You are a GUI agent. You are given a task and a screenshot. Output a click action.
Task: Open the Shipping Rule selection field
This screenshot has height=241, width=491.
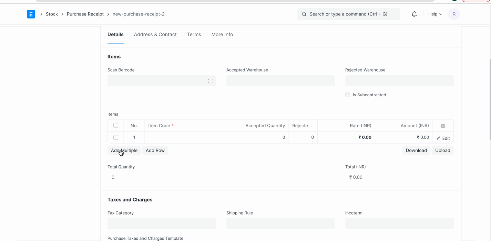(x=280, y=223)
